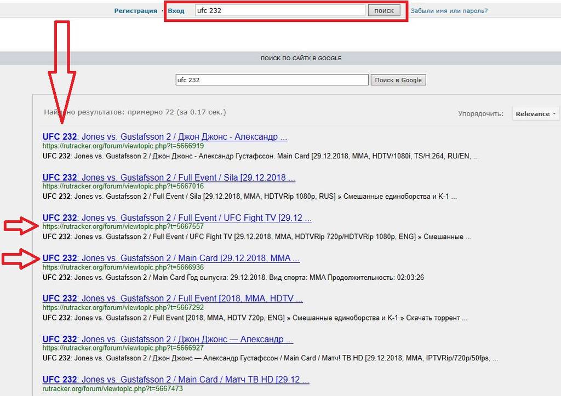The width and height of the screenshot is (561, 396).
Task: Open Full Event / Sila result title
Action: pos(169,177)
